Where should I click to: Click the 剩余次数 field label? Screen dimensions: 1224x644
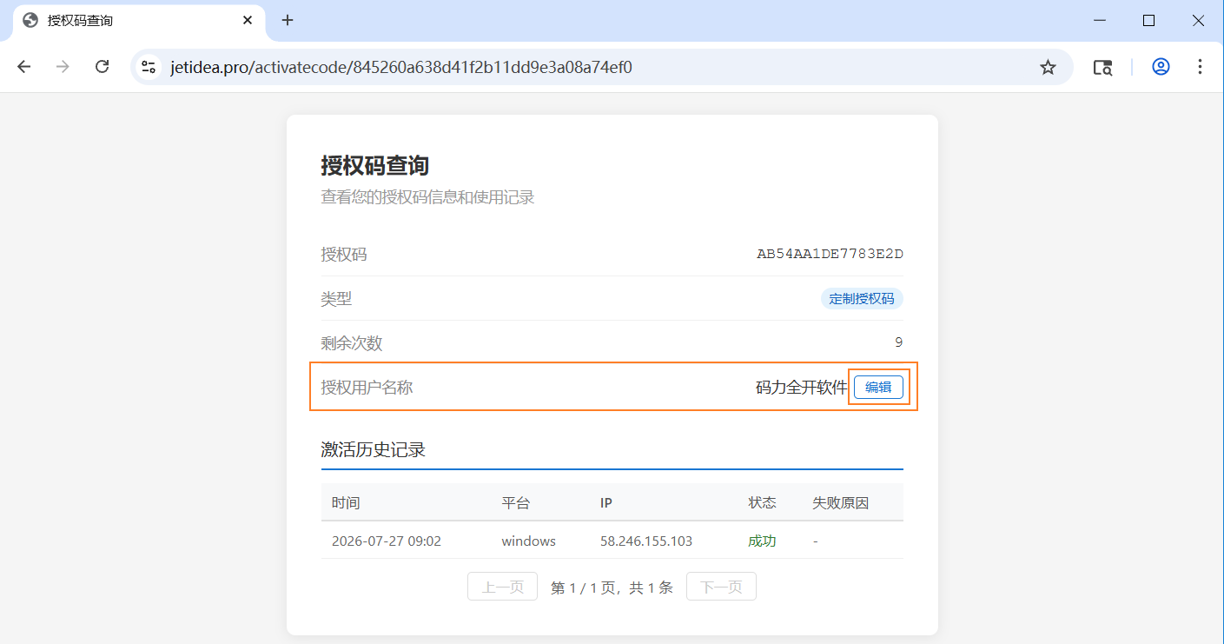(352, 343)
